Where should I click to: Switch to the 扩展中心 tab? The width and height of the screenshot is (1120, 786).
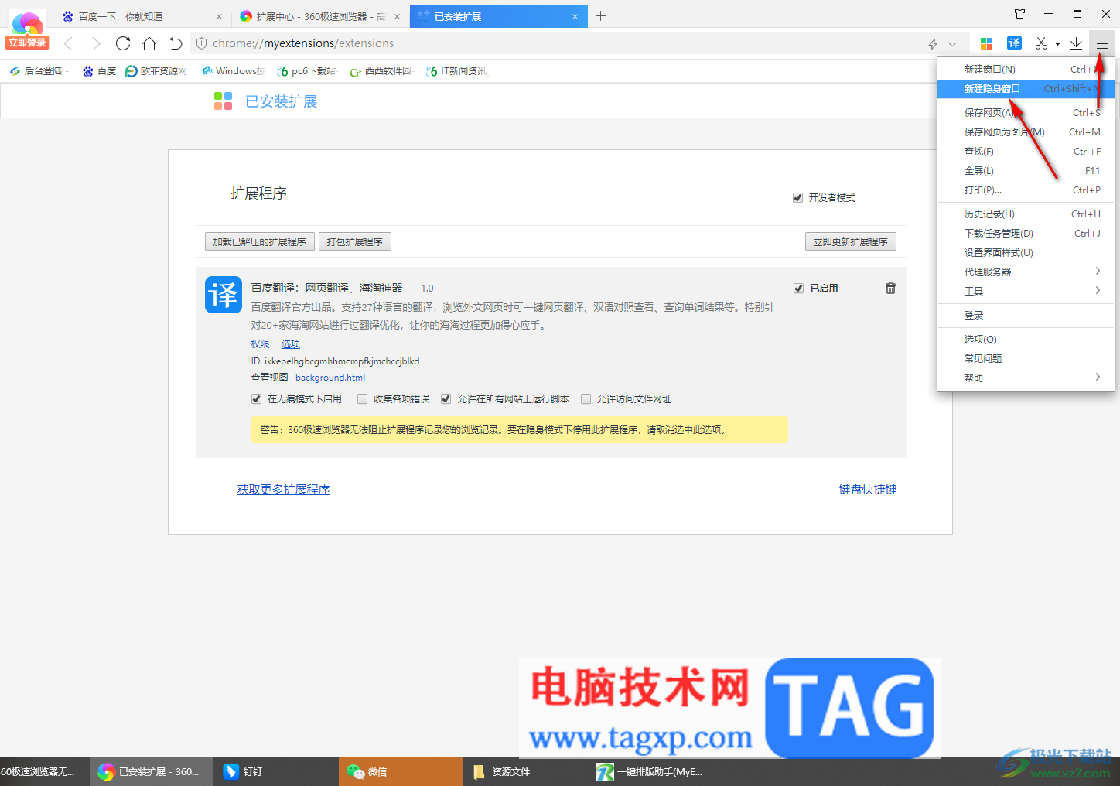tap(321, 16)
